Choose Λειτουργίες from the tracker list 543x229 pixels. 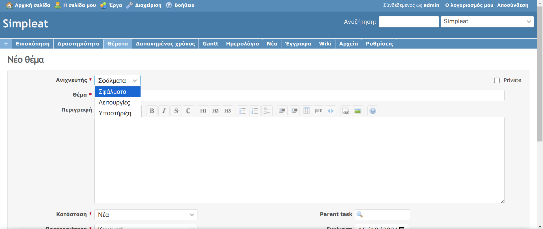pyautogui.click(x=114, y=102)
